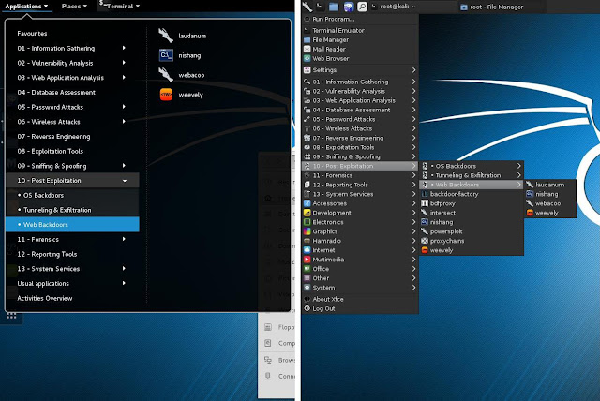The height and width of the screenshot is (401, 600).
Task: Open Terminal Emulator in Xfce menu
Action: 360,30
